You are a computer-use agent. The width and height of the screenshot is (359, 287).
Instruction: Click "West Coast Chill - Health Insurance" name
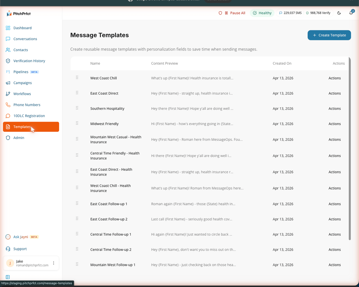pyautogui.click(x=111, y=188)
